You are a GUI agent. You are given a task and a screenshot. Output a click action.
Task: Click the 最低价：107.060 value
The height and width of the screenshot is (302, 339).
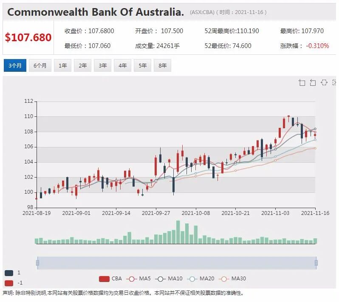click(x=88, y=46)
